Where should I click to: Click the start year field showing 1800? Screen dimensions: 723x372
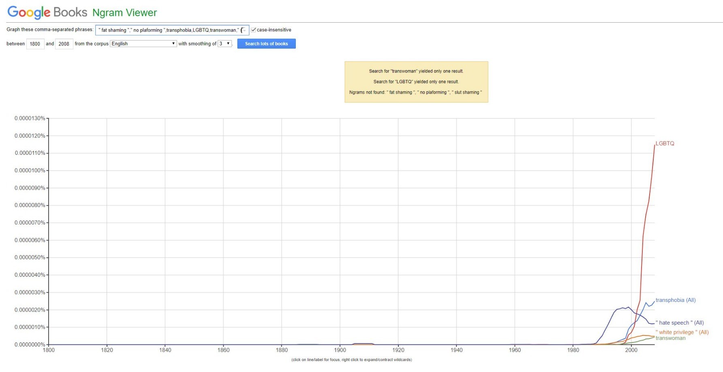[x=35, y=44]
